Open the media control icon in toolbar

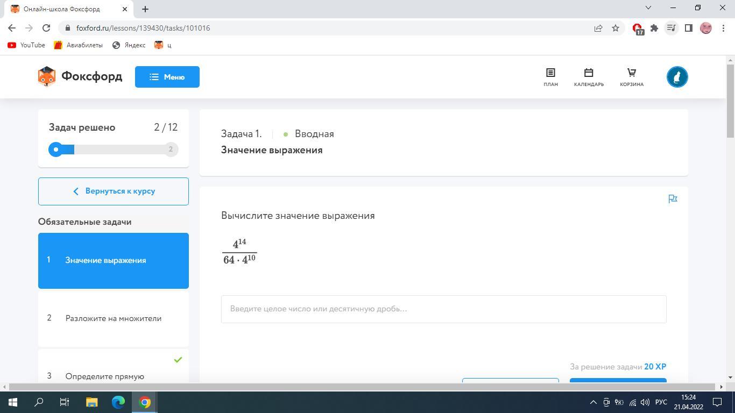pos(671,28)
